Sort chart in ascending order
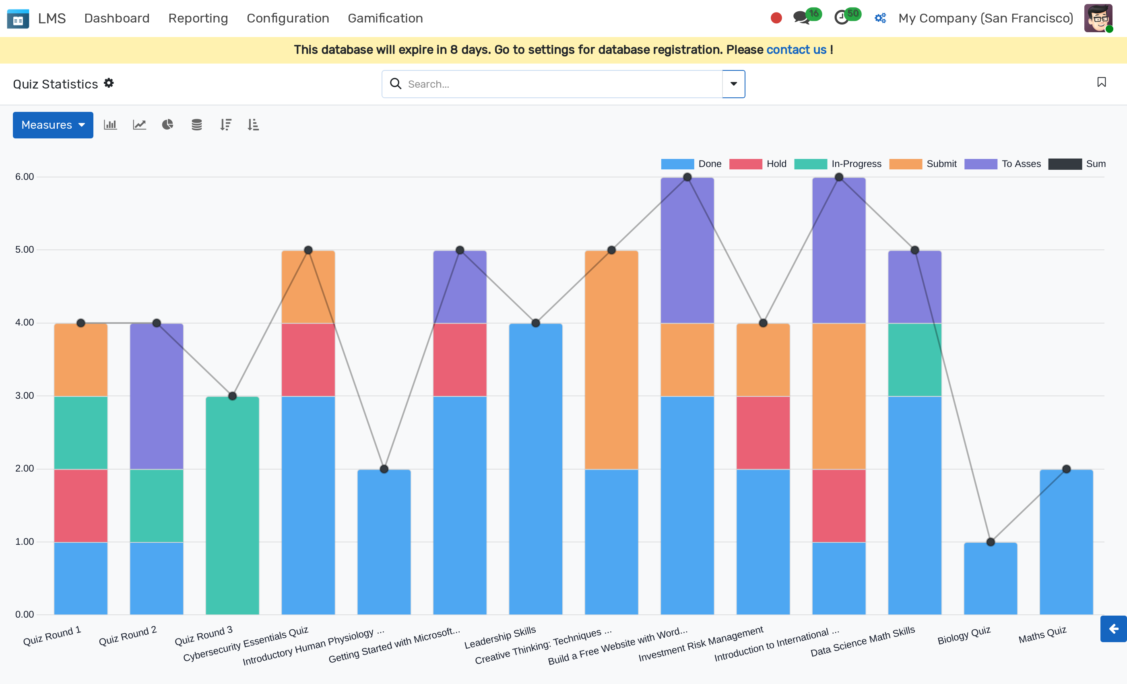 254,124
